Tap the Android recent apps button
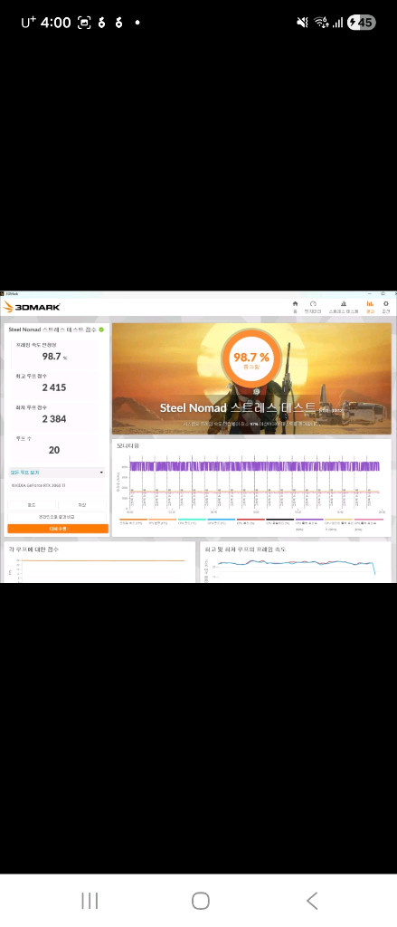397x927 pixels. 90,901
